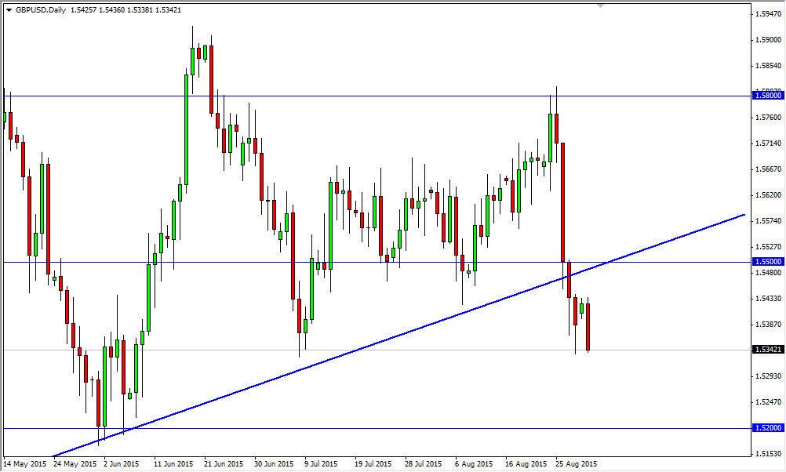Screen dimensions: 786x472
Task: Click the lowest candle near the 1.52000 line
Action: (100, 400)
